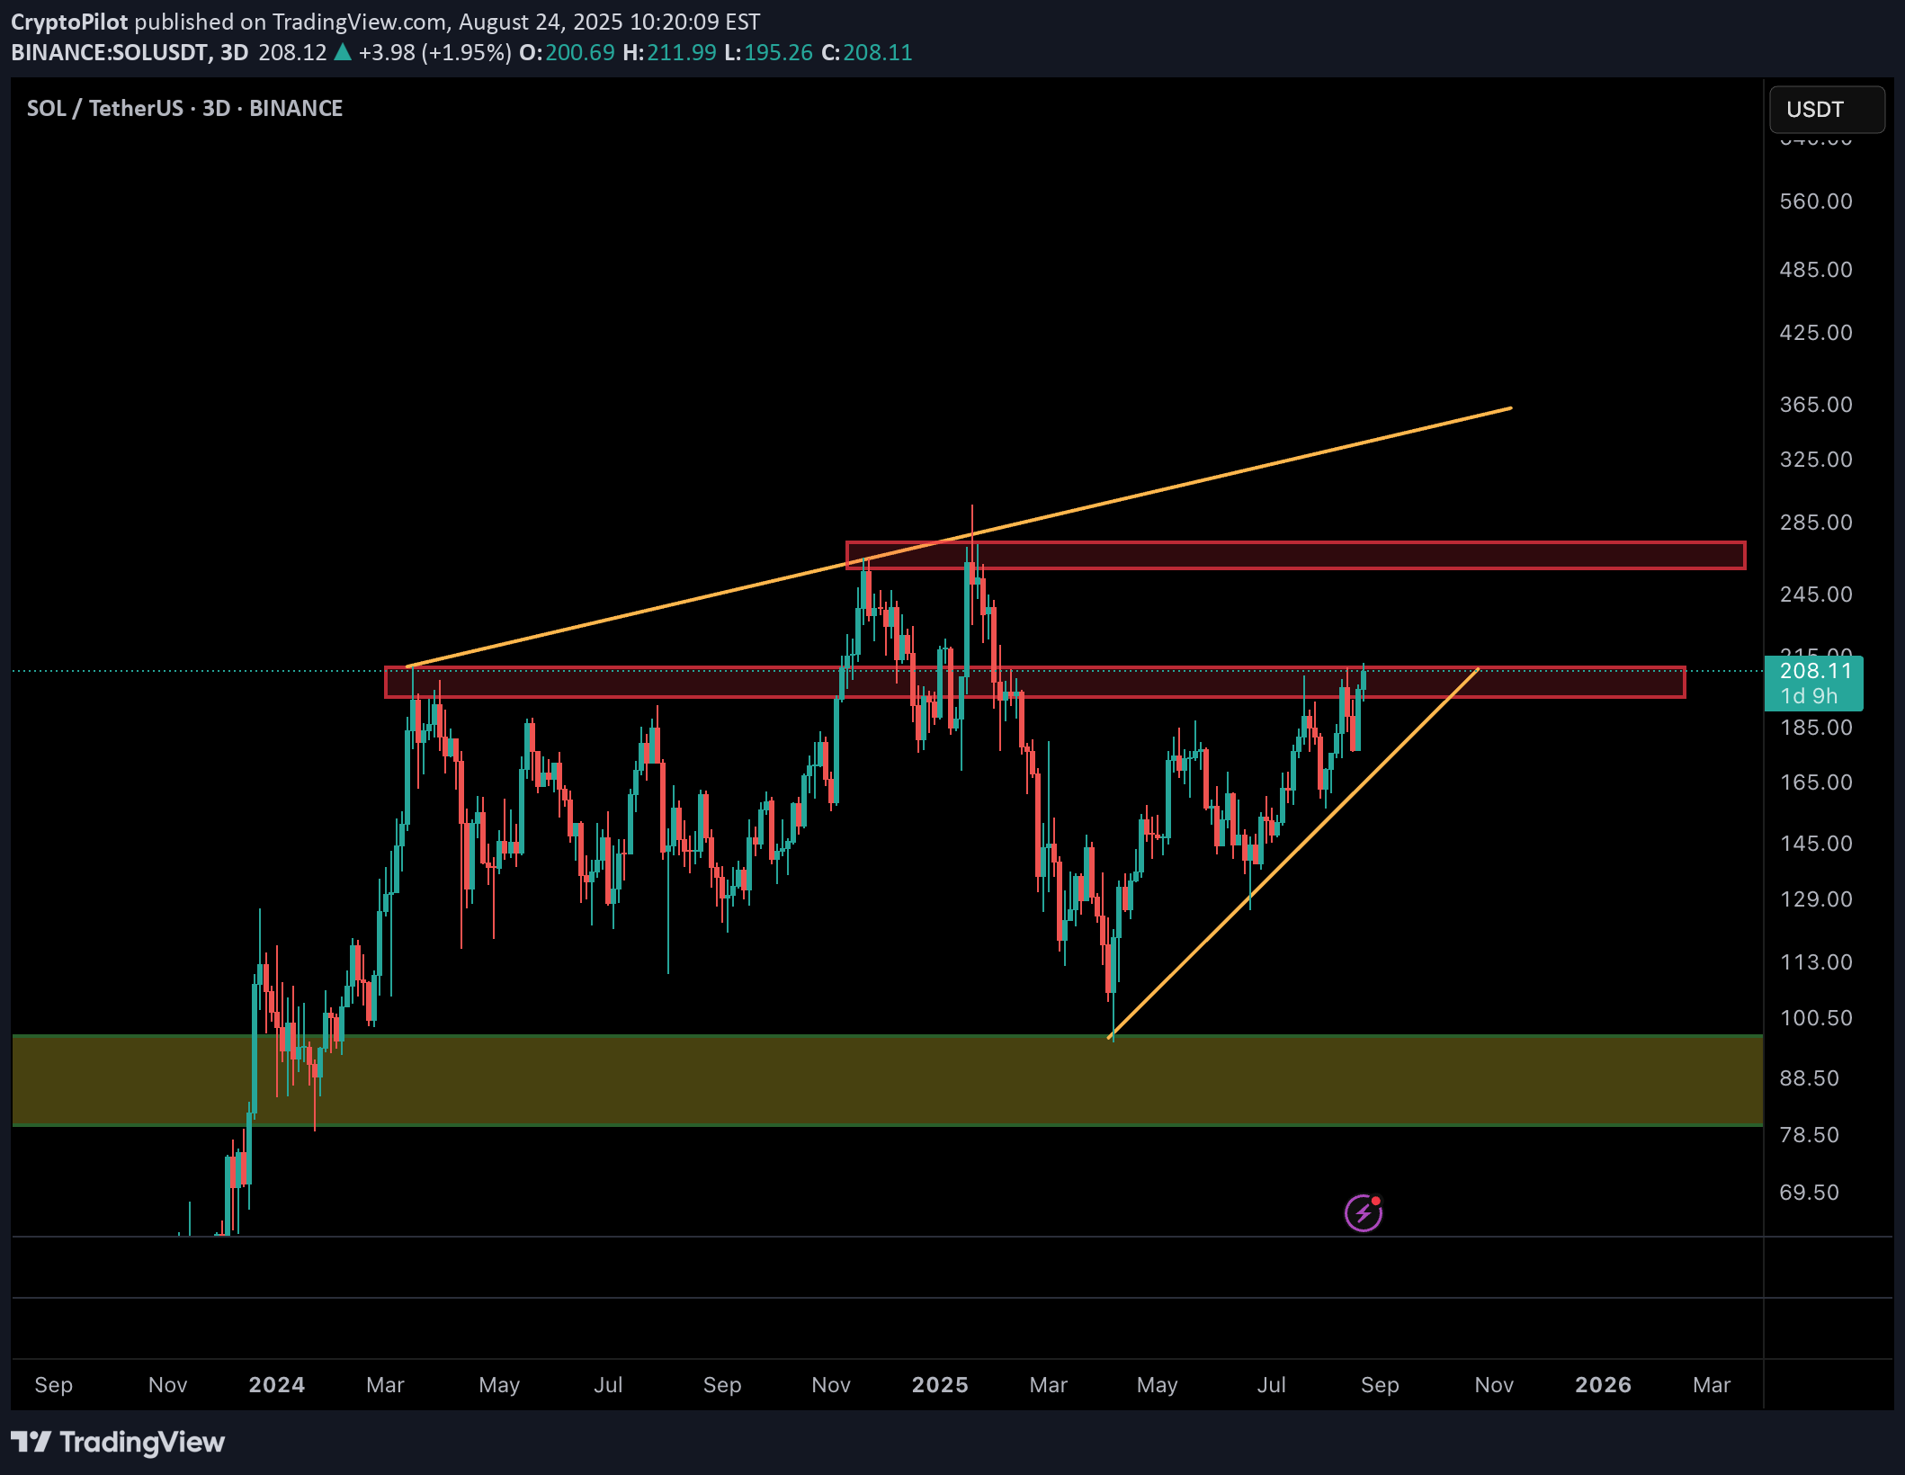The image size is (1905, 1475).
Task: Click the purple lightning bolt event icon
Action: click(x=1364, y=1213)
